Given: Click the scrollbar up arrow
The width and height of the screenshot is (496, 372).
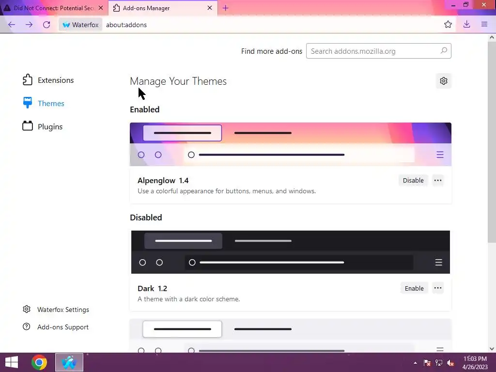Looking at the screenshot, I should 492,37.
